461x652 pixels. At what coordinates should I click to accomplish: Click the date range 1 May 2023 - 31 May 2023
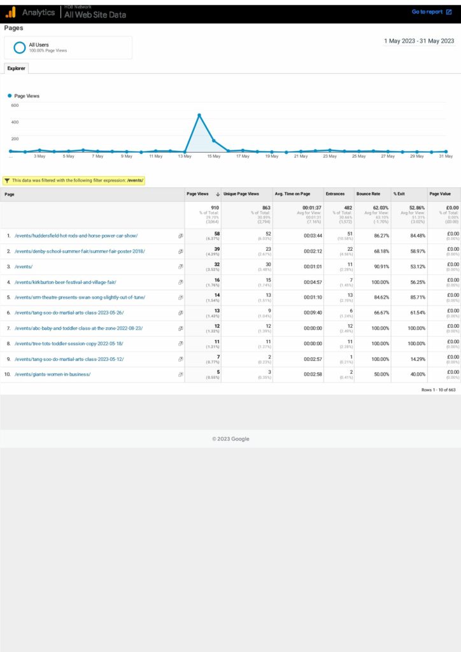(418, 41)
